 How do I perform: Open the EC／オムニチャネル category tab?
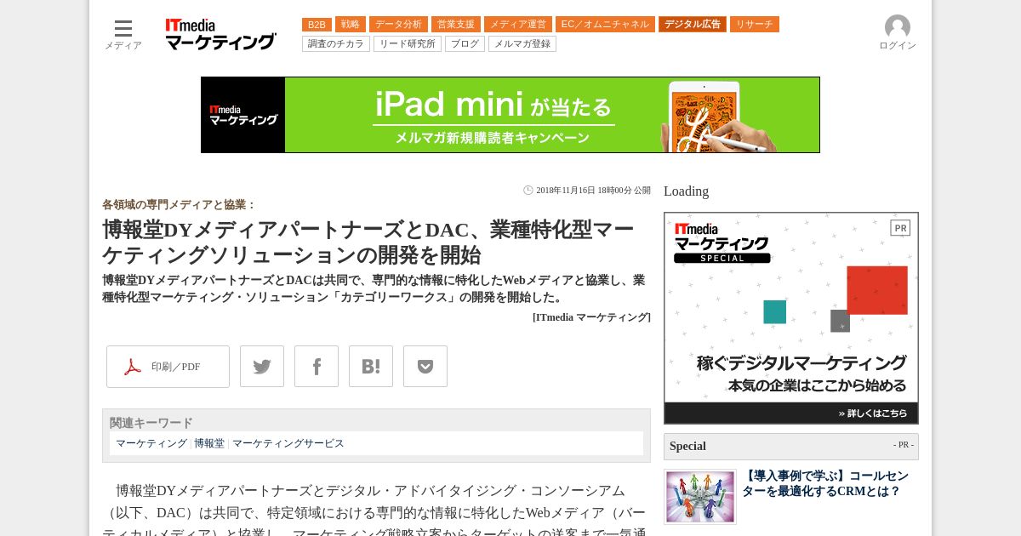pos(605,25)
